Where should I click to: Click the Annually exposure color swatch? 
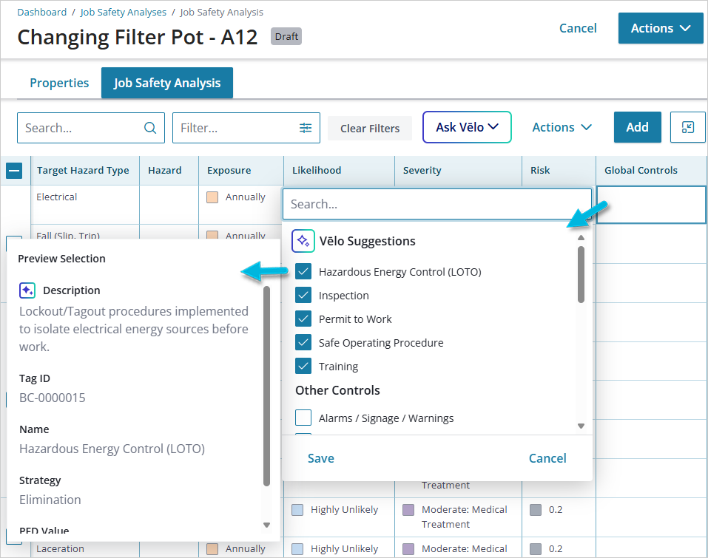pos(213,197)
